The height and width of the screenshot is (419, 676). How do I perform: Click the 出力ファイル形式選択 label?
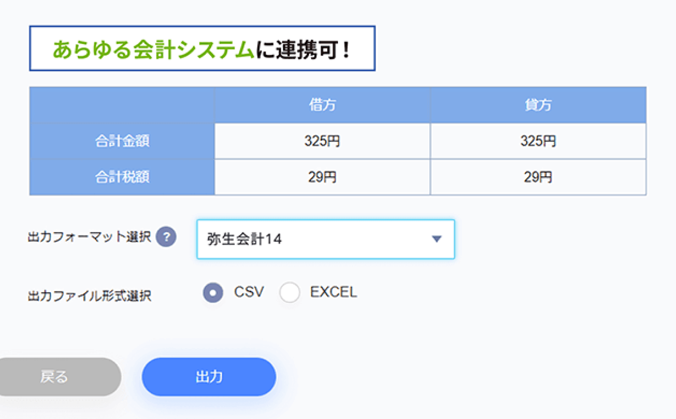[x=90, y=296]
